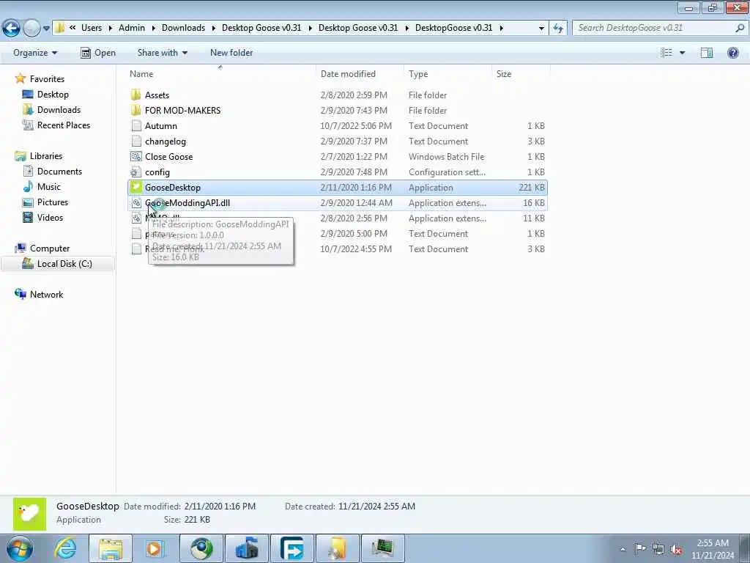Toggle the preview pane icon
This screenshot has width=750, height=563.
707,53
